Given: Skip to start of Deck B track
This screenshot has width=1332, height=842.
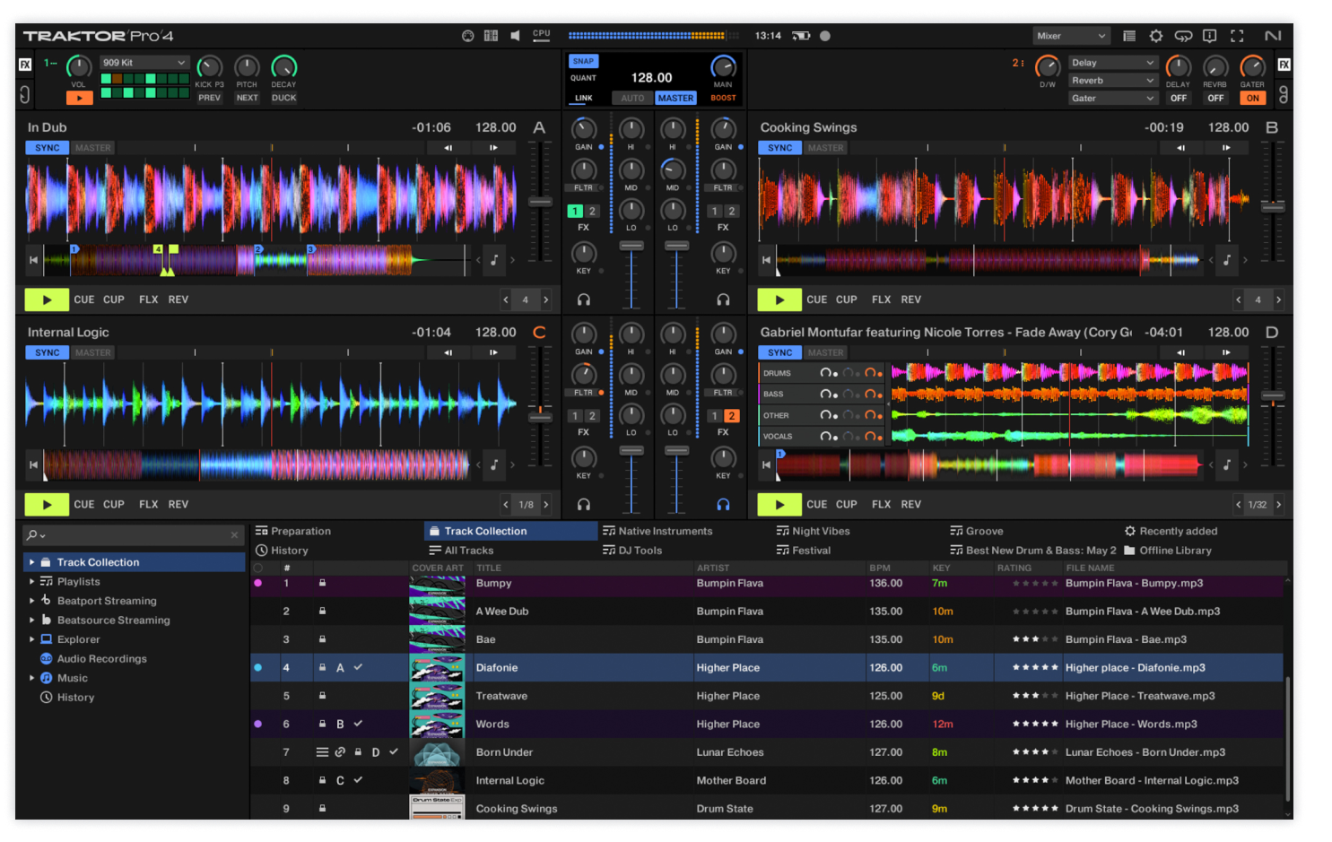Looking at the screenshot, I should (x=766, y=260).
